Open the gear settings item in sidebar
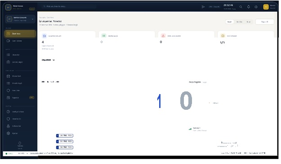 [20, 133]
